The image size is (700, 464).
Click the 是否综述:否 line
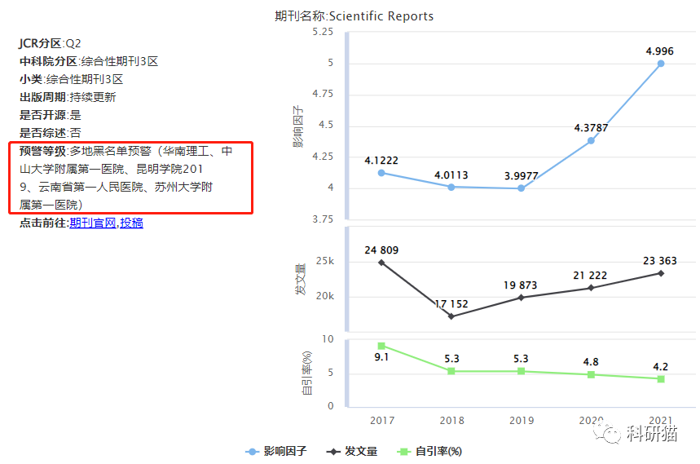tap(50, 133)
